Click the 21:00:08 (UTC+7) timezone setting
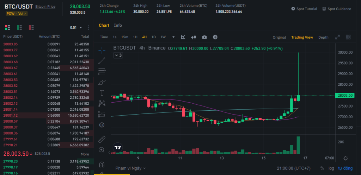 pyautogui.click(x=294, y=168)
